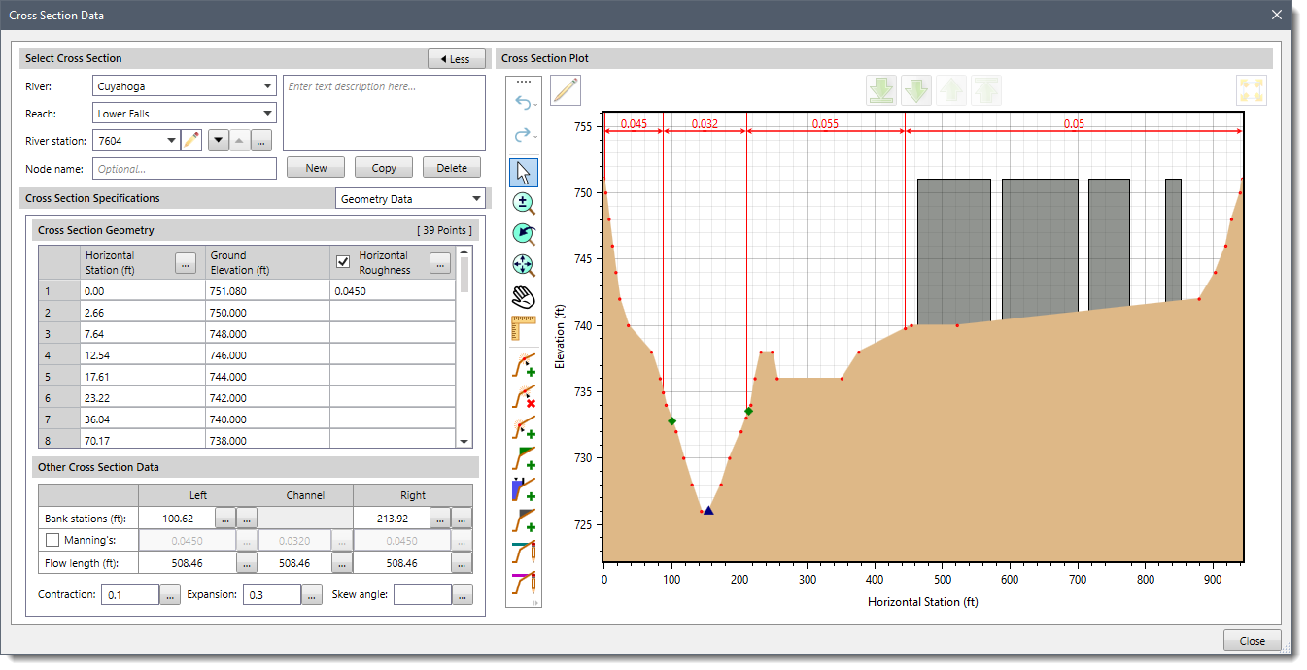
Task: Navigate to the downstream cross section
Action: click(x=916, y=89)
